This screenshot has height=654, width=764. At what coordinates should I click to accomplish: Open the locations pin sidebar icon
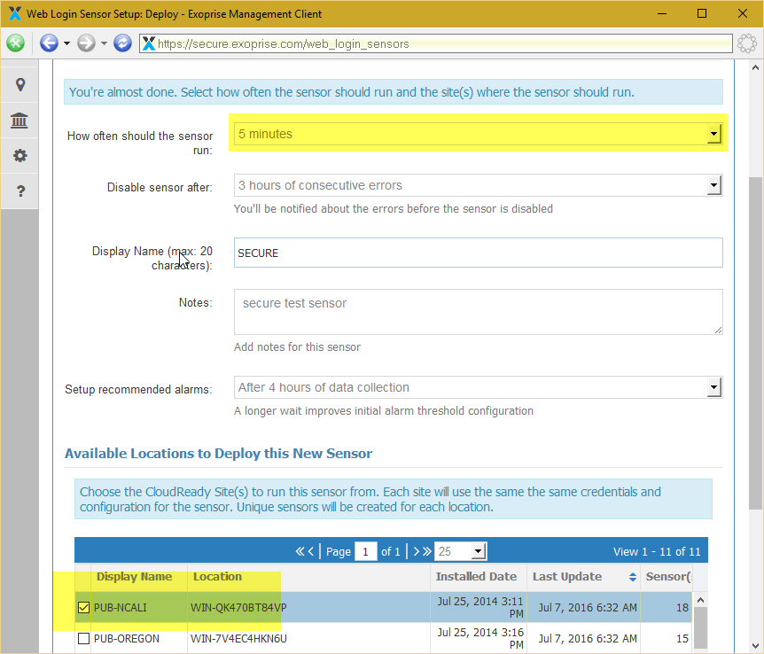click(x=20, y=85)
